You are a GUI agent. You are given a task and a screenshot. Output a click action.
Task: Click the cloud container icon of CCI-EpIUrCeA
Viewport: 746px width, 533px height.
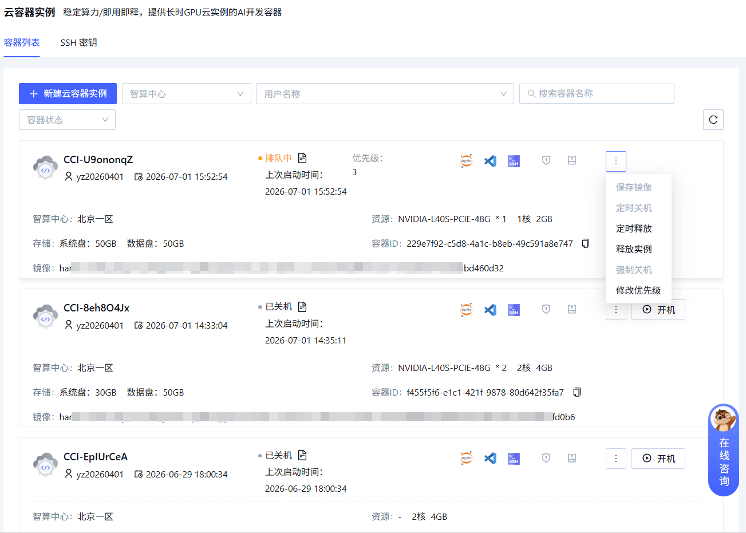click(45, 465)
